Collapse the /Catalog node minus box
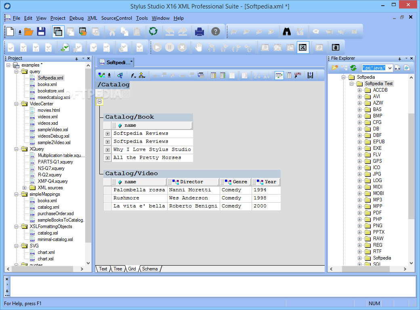The image size is (420, 310). tap(99, 101)
